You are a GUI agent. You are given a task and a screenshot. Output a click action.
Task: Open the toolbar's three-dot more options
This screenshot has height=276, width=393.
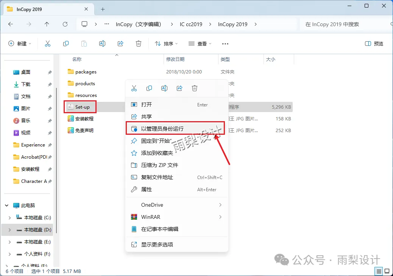point(225,44)
